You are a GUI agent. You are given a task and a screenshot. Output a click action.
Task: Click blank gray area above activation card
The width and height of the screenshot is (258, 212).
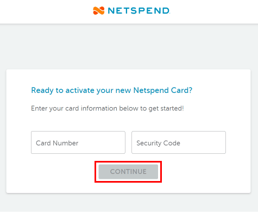129,46
